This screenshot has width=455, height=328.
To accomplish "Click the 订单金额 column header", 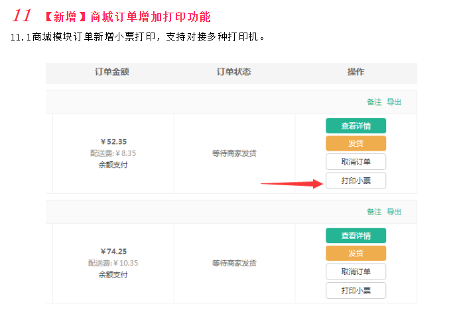I will tap(112, 72).
